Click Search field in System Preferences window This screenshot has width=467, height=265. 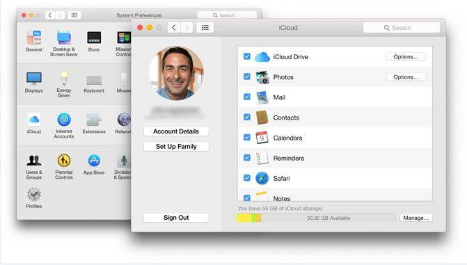(228, 15)
